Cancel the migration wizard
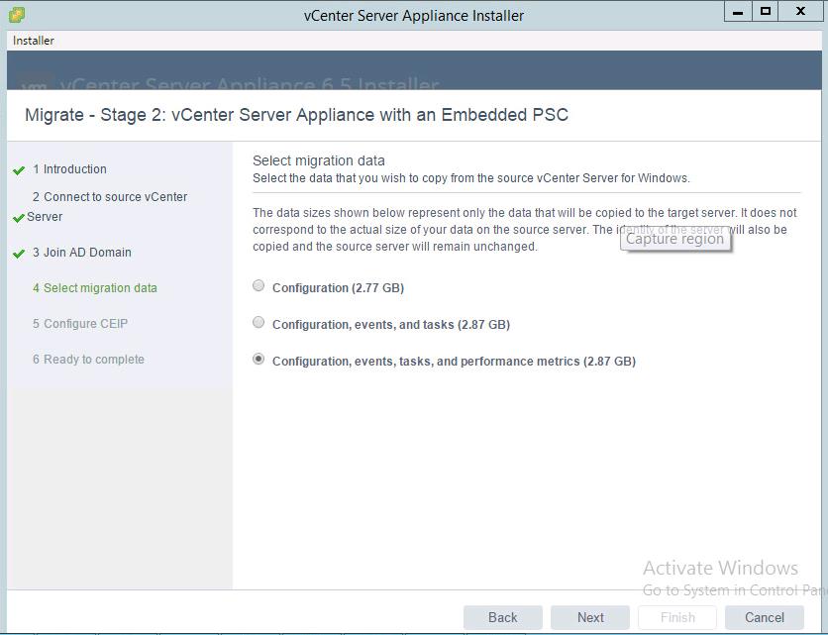 [x=764, y=617]
